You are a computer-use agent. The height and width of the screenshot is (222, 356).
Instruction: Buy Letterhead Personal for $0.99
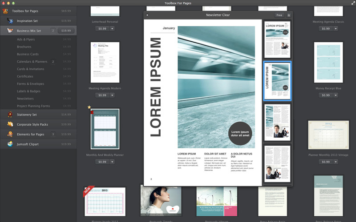tap(102, 28)
